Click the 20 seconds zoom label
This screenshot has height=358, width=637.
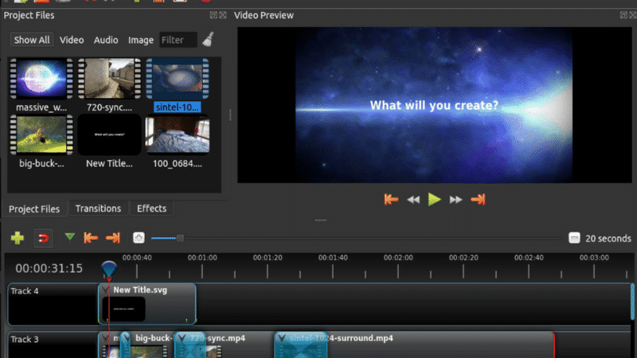[x=608, y=238]
